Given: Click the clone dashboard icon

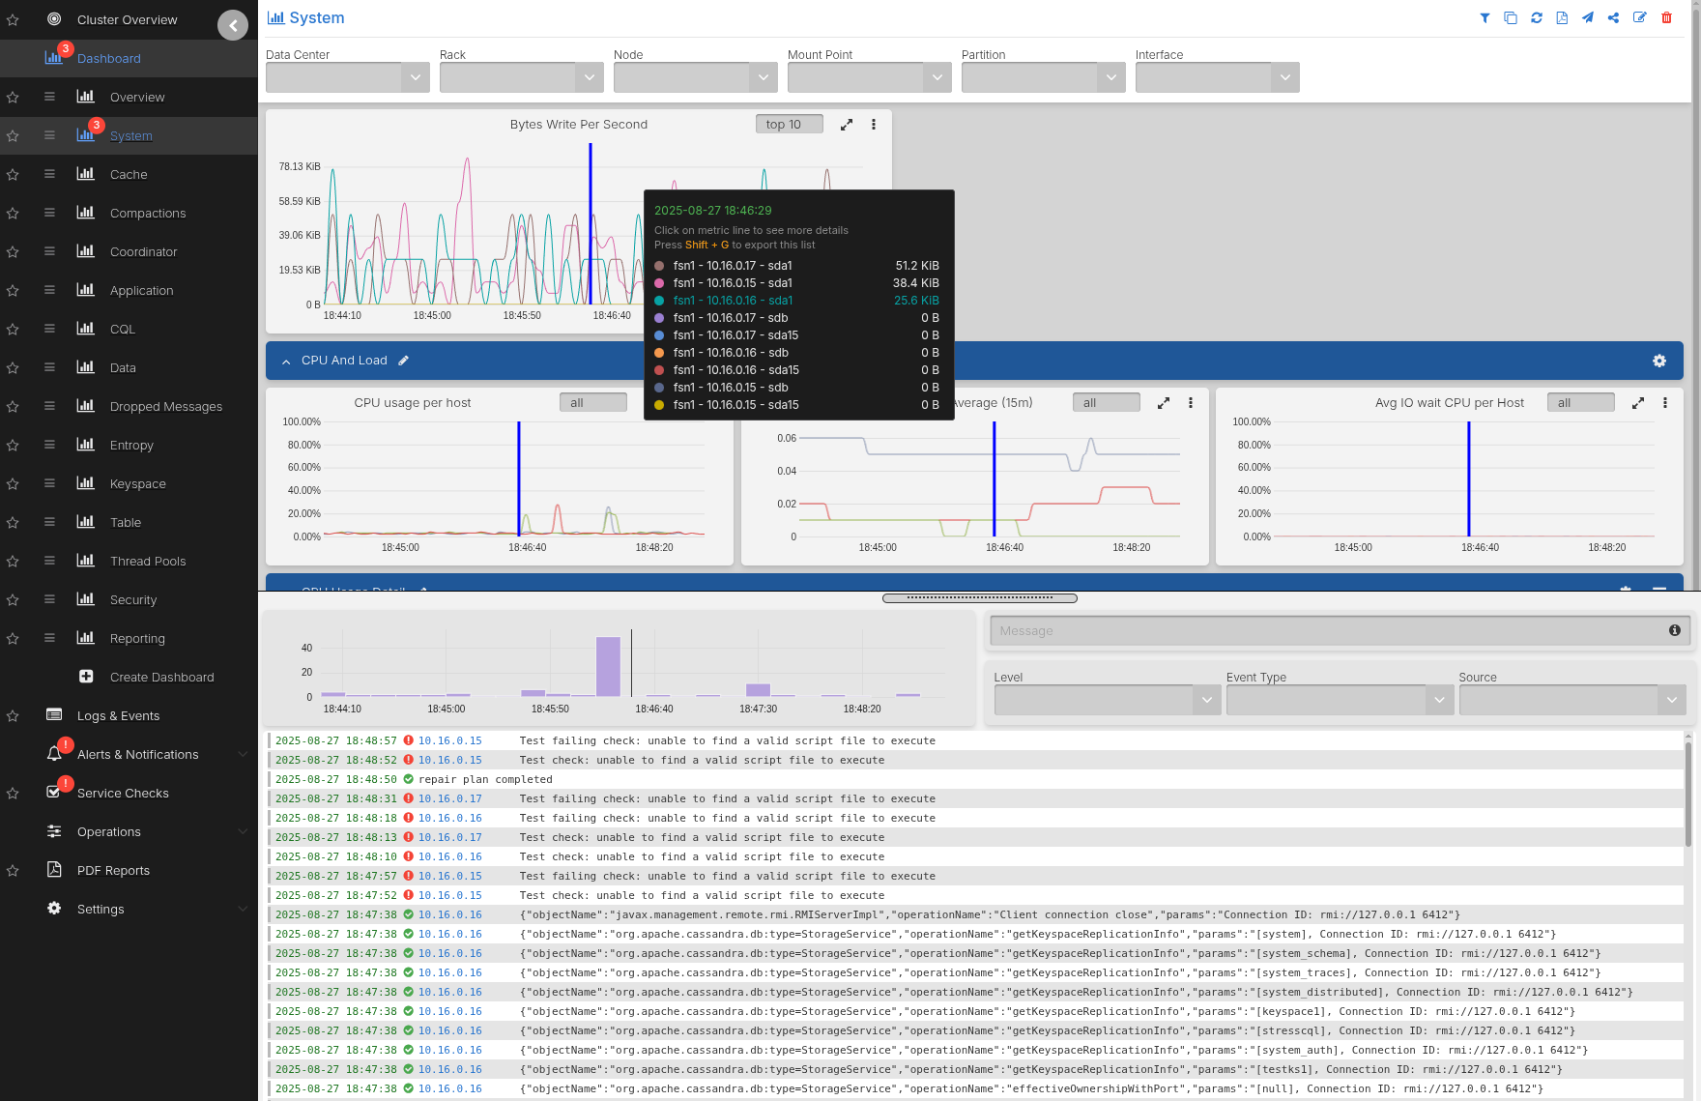Looking at the screenshot, I should (1511, 18).
